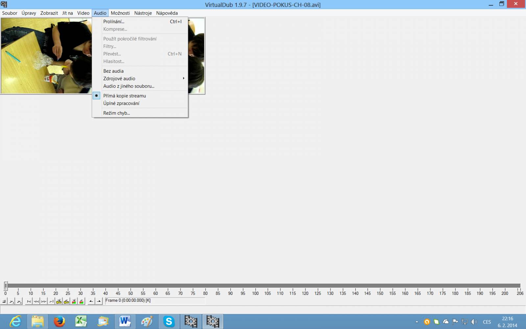Jump to the end of video
Screen dimensions: 526x329
click(x=52, y=301)
